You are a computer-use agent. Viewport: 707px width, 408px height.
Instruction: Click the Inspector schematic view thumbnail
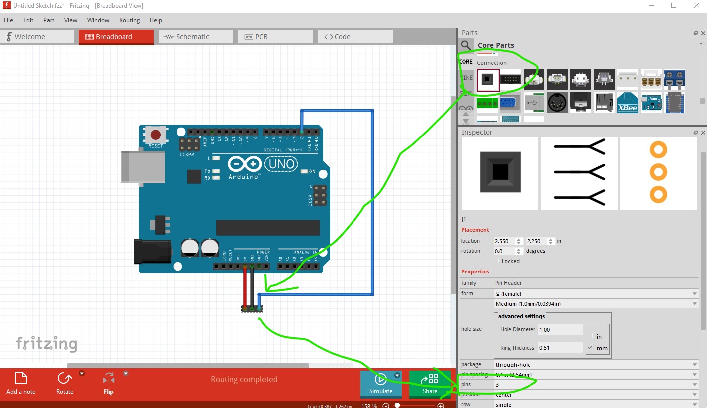(579, 173)
